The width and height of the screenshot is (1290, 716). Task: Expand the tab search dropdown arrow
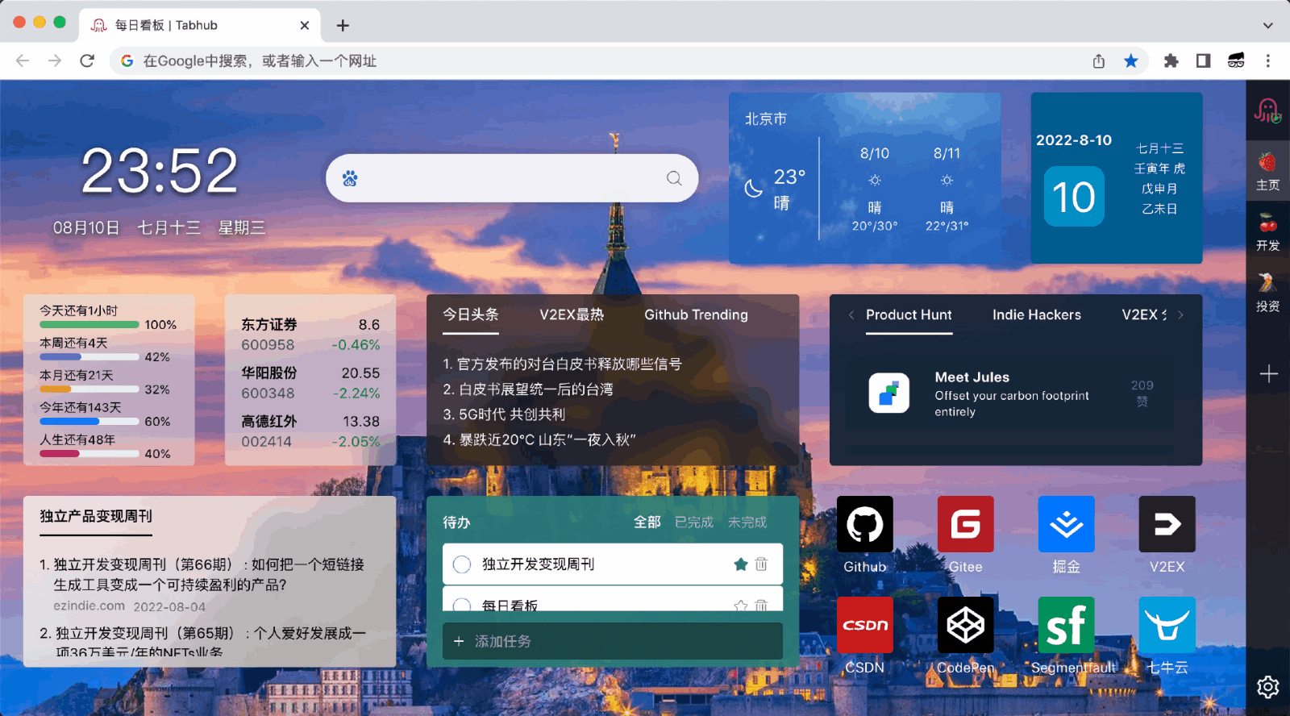[1267, 25]
